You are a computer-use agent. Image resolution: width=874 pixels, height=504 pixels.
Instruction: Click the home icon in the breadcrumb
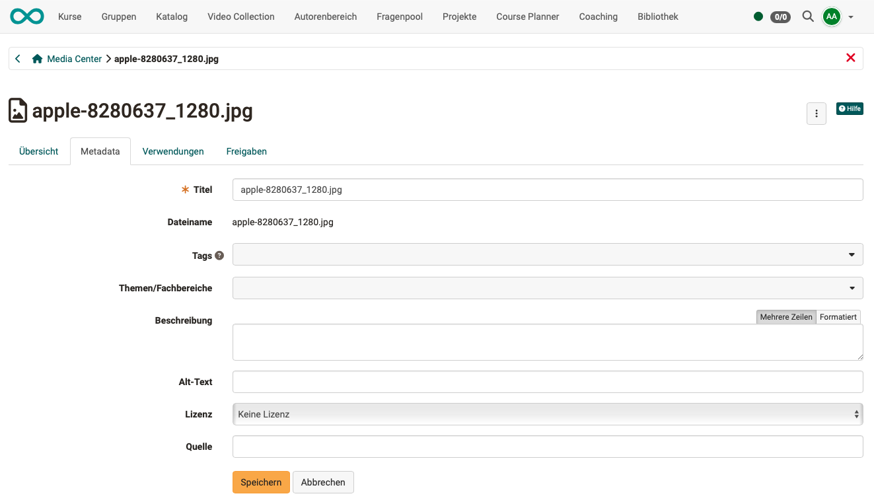(38, 58)
